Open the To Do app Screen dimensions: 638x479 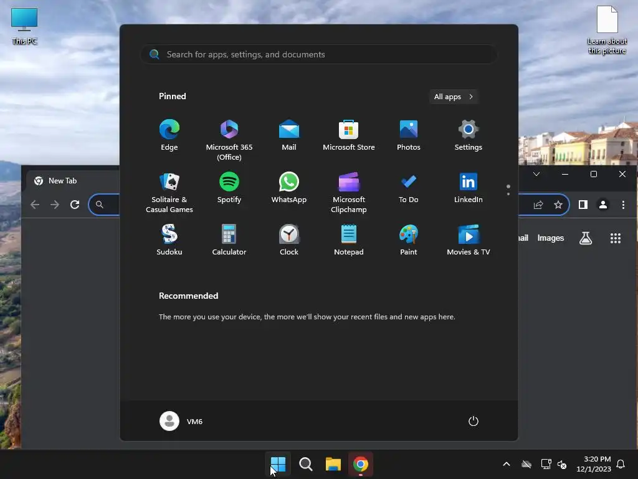click(x=409, y=187)
